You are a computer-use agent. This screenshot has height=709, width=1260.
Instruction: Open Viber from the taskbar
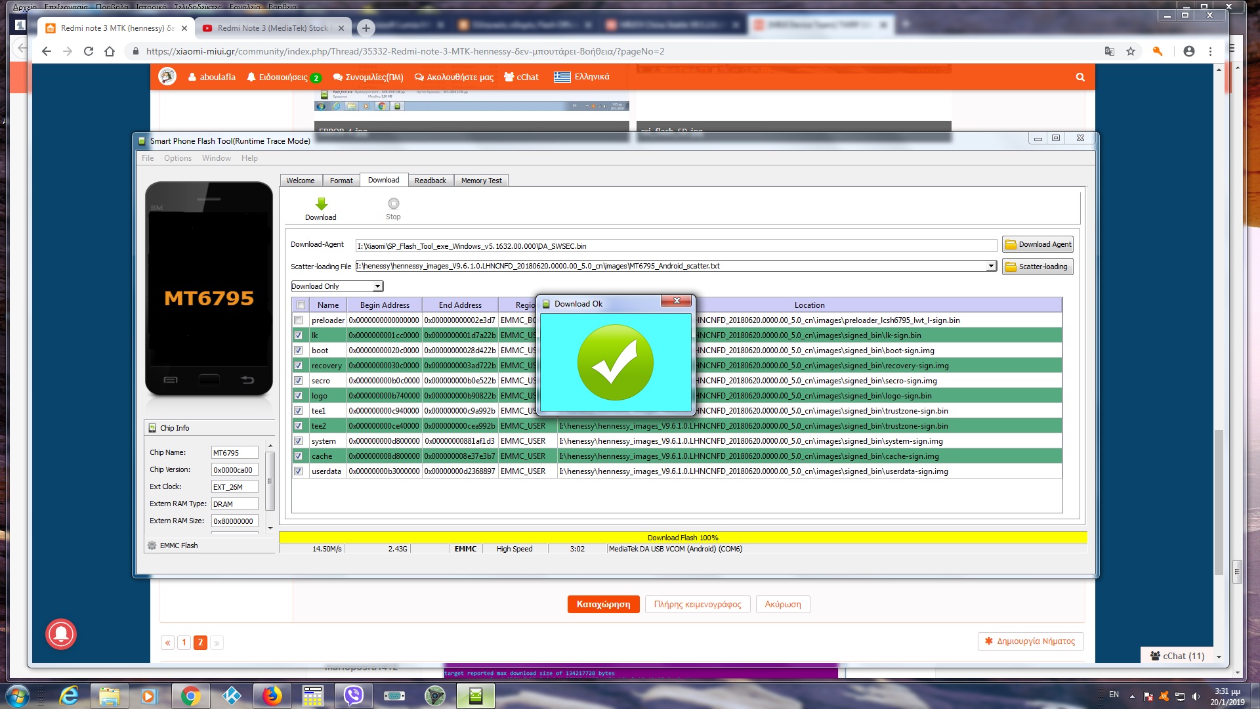click(354, 695)
